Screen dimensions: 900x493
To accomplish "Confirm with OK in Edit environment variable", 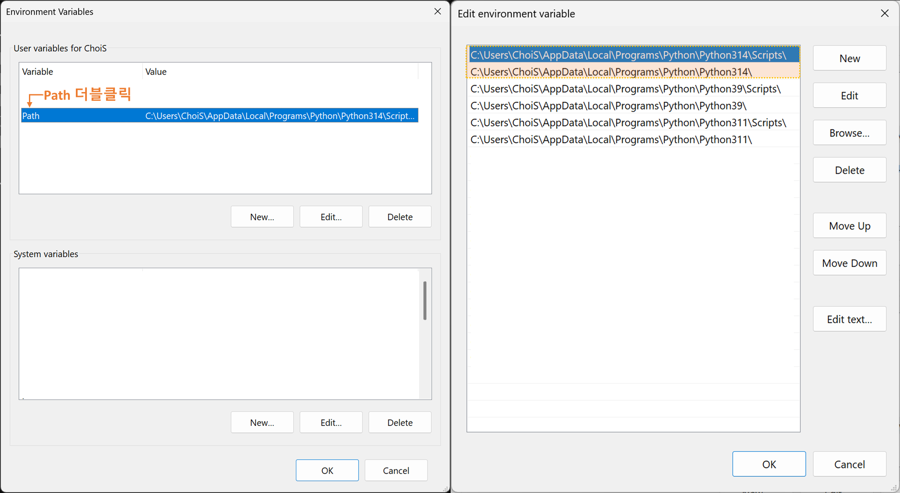I will (768, 464).
